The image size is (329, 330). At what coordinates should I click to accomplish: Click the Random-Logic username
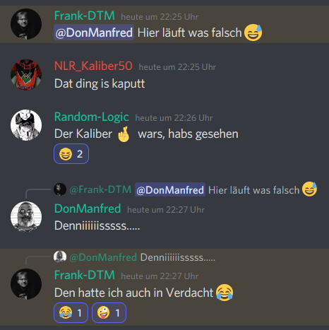tap(92, 117)
